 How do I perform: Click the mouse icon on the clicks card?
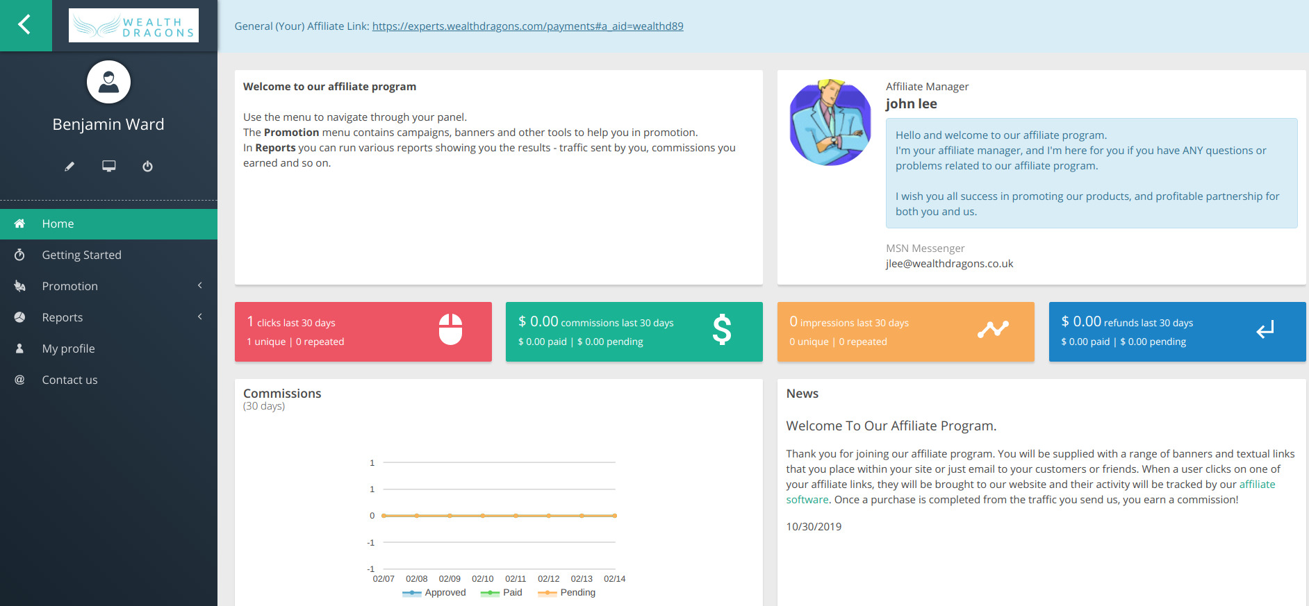coord(450,329)
